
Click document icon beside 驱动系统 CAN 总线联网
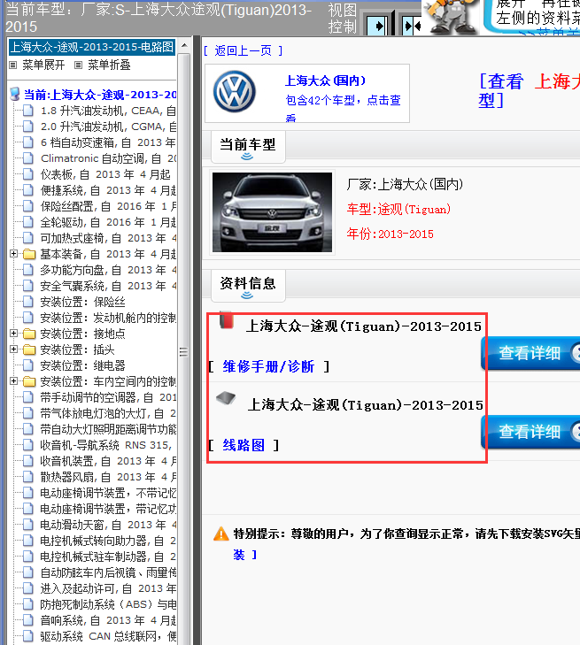pos(28,636)
